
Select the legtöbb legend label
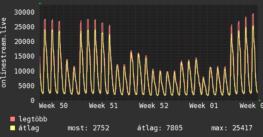(x=33, y=119)
